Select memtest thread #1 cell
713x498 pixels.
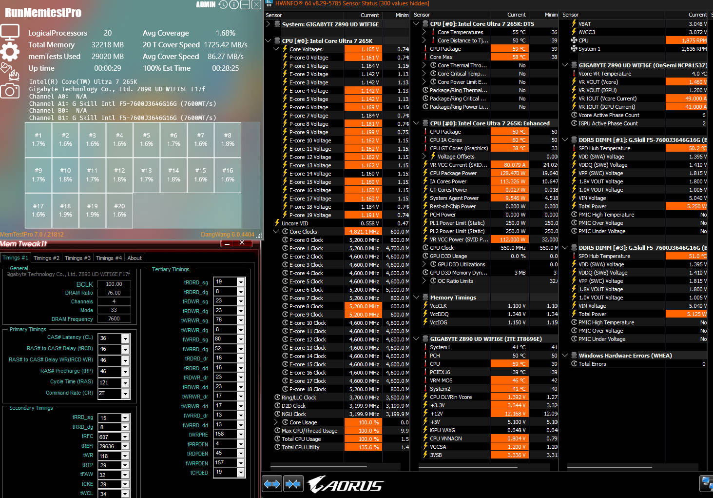(x=39, y=139)
